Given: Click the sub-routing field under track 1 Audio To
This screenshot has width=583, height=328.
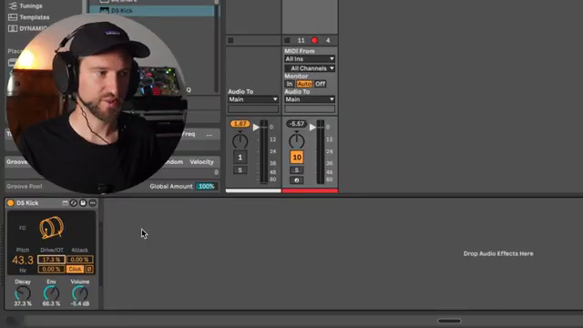Looking at the screenshot, I should [x=253, y=109].
